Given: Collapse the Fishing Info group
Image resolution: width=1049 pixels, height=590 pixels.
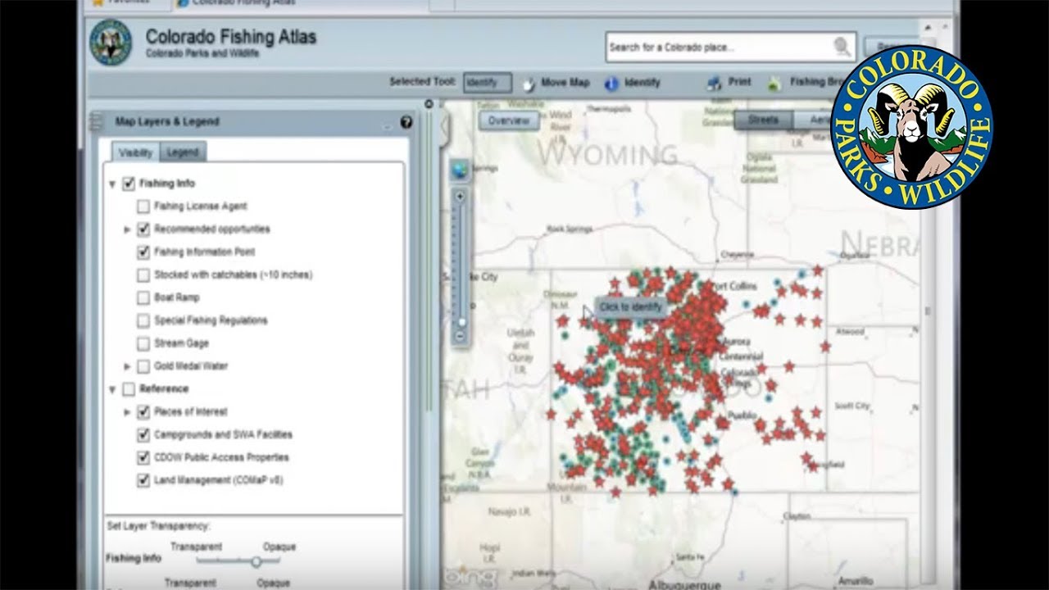Looking at the screenshot, I should click(112, 184).
